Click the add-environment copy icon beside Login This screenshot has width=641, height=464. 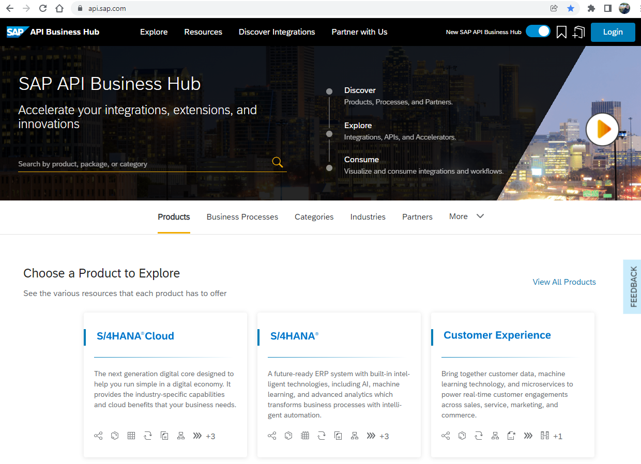[578, 32]
